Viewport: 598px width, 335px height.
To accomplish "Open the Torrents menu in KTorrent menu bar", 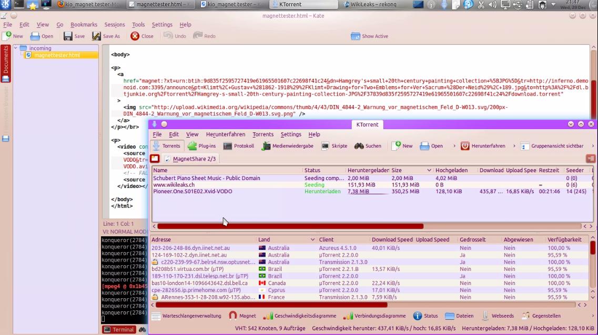I will pos(263,134).
